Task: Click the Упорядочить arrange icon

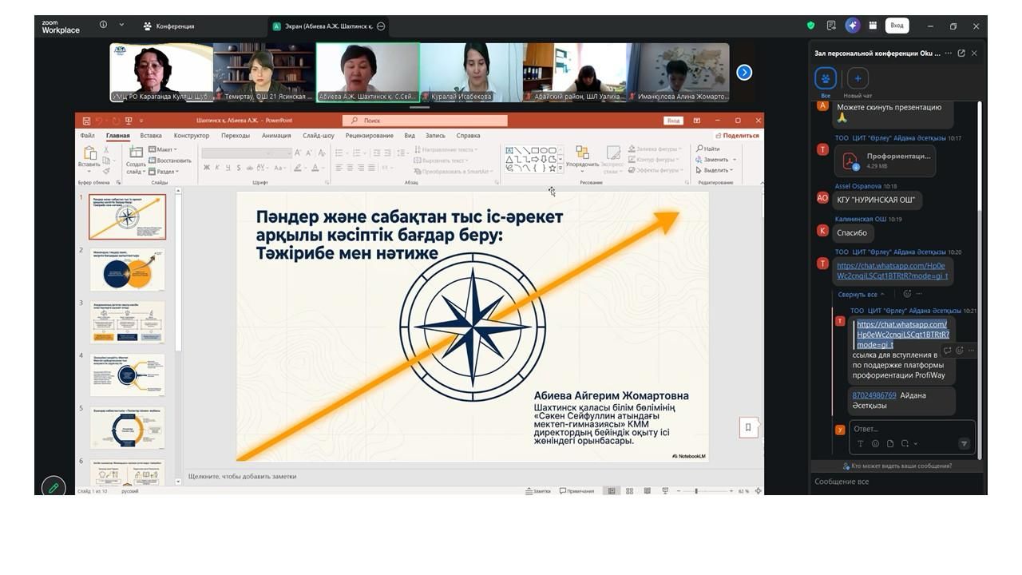Action: pos(582,153)
